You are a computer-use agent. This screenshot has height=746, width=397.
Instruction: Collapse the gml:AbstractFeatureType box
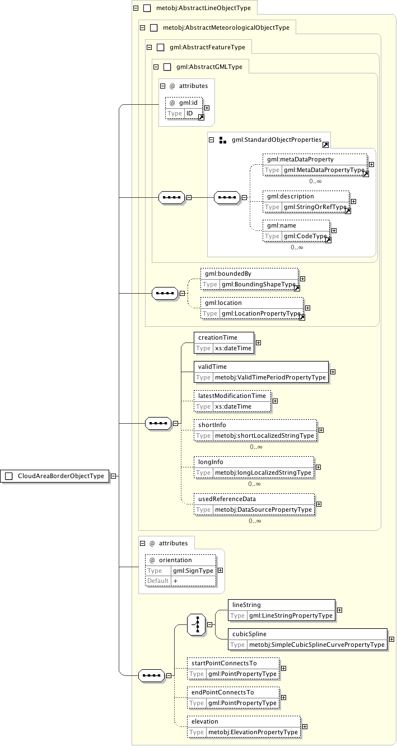pyautogui.click(x=149, y=48)
